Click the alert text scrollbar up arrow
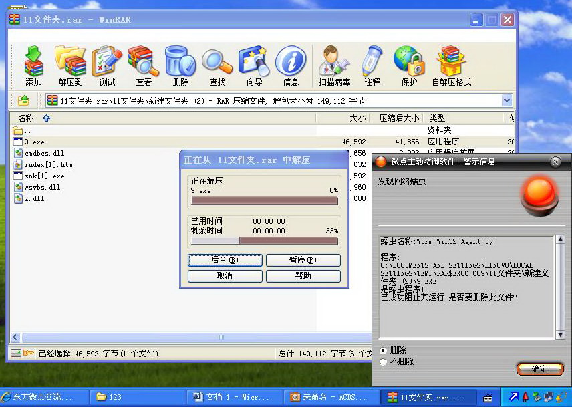 (560, 239)
